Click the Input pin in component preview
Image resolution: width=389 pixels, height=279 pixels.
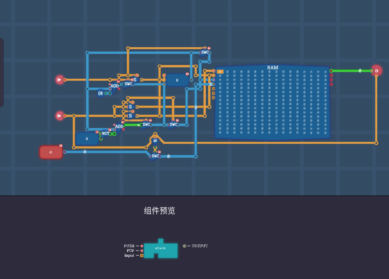[x=142, y=255]
